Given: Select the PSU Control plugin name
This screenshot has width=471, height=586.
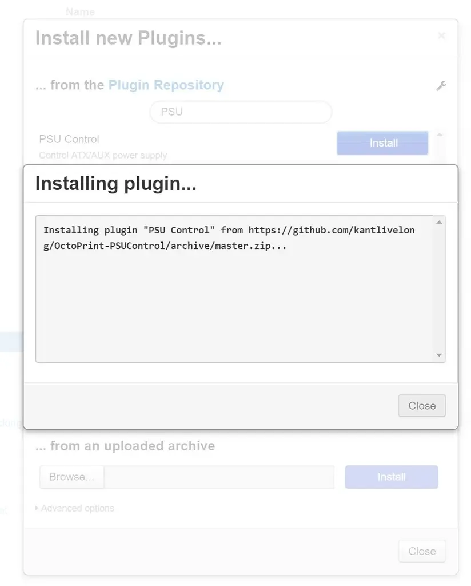Looking at the screenshot, I should 69,139.
